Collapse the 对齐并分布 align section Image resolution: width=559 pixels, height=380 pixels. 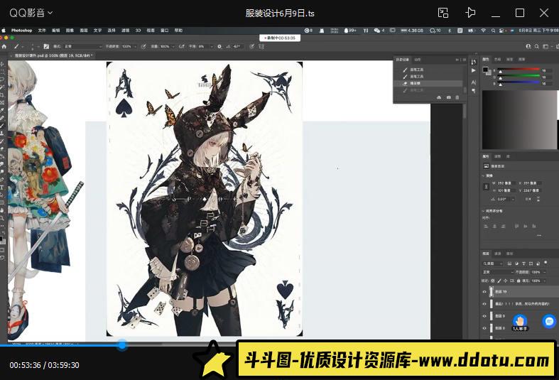pyautogui.click(x=484, y=211)
